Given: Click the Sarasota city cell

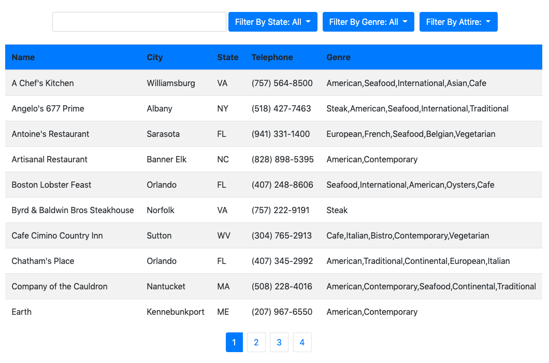Looking at the screenshot, I should point(163,134).
